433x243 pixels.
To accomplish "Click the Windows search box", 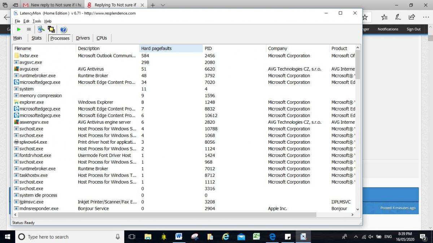I will click(69, 237).
